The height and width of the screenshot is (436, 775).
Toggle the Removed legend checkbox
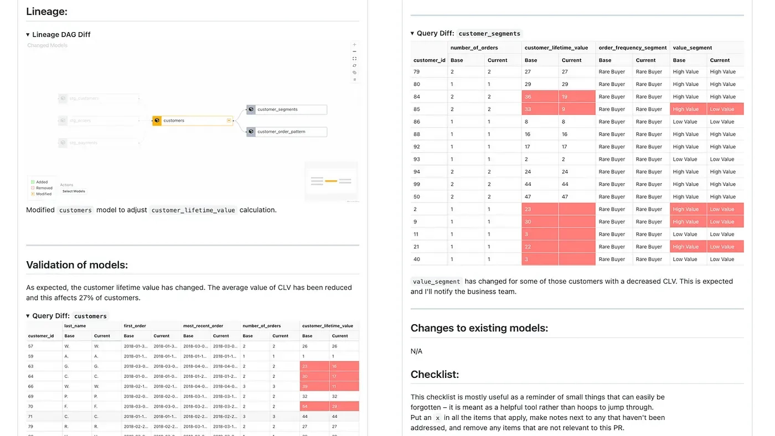pyautogui.click(x=32, y=188)
